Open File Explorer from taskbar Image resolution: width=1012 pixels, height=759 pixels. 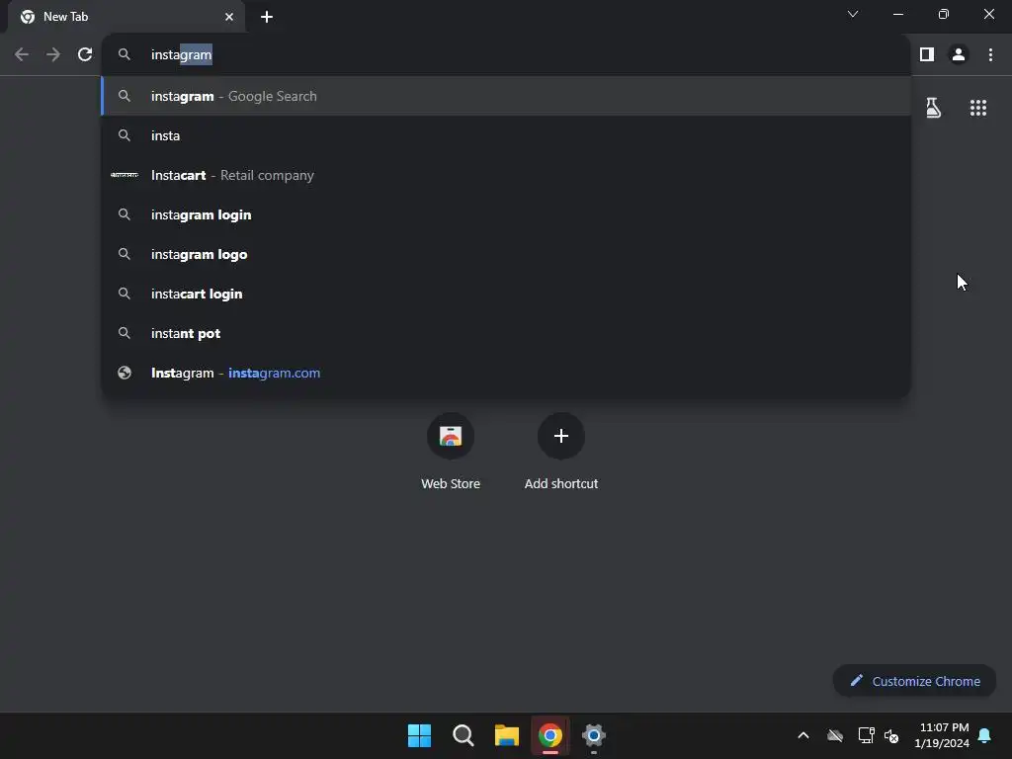click(x=507, y=735)
